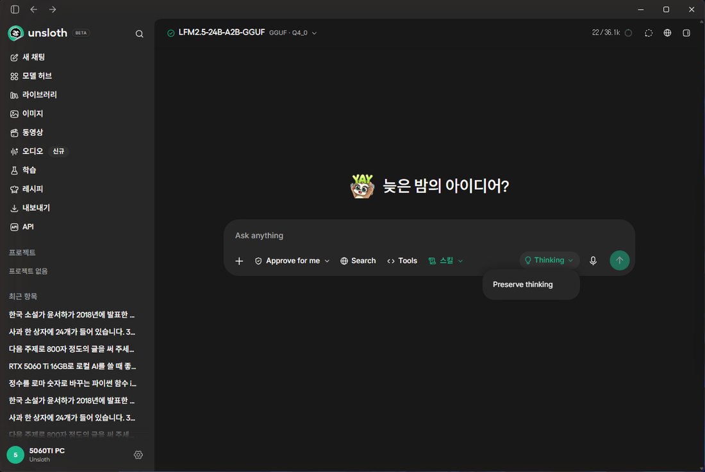Viewport: 705px width, 472px height.
Task: Click the 내보내기 download icon
Action: [x=14, y=208]
